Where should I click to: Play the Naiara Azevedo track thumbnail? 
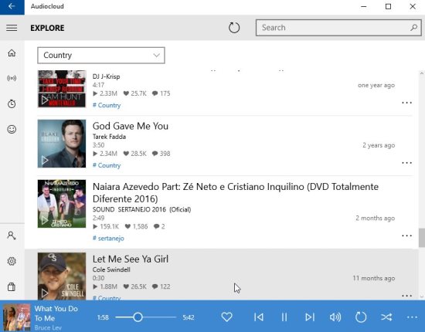[62, 204]
